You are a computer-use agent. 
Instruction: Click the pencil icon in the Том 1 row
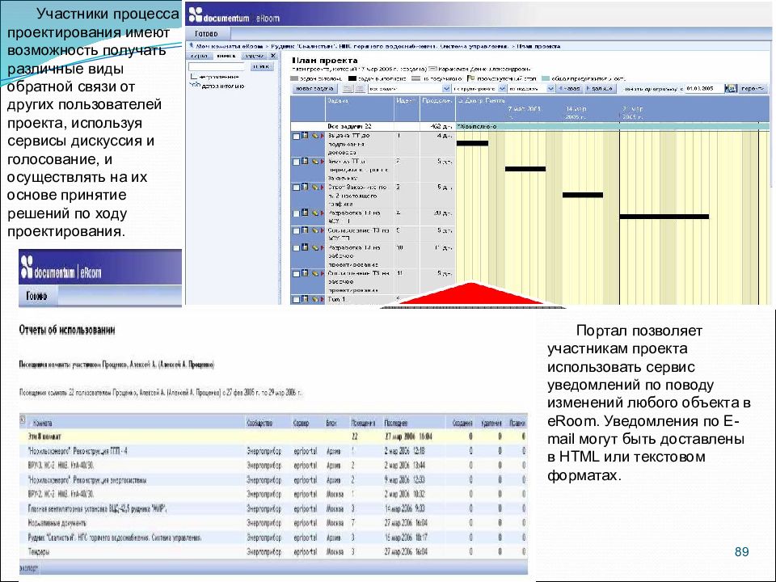[x=314, y=298]
